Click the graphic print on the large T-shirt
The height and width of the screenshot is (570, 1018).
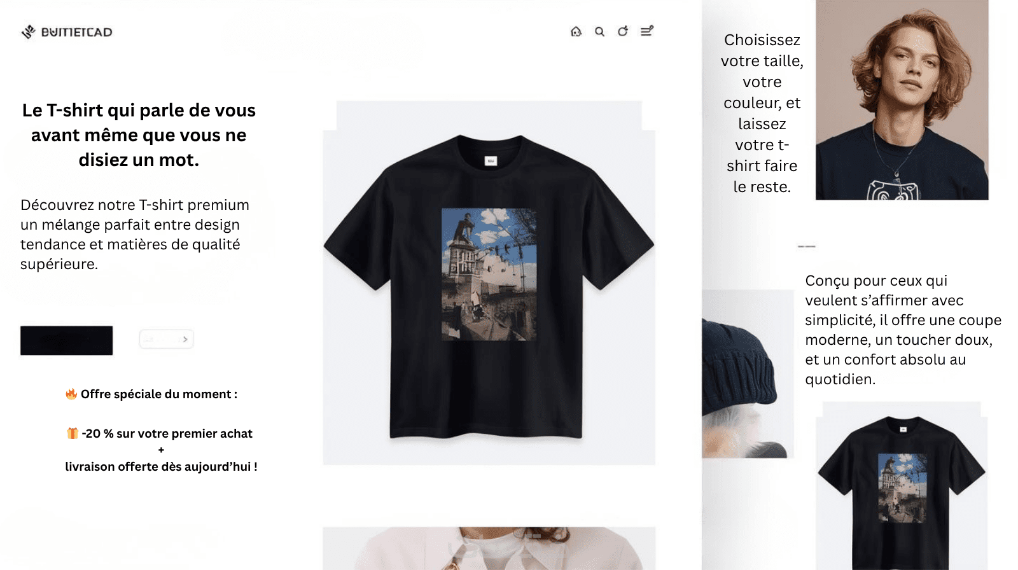tap(489, 274)
